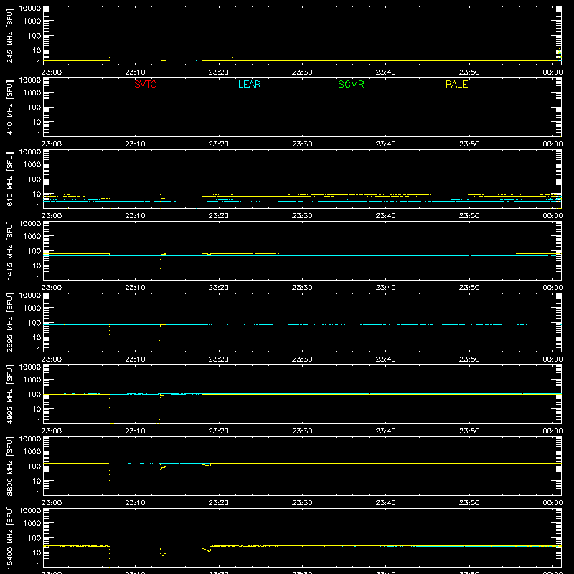Image resolution: width=574 pixels, height=574 pixels.
Task: Click 23:40 time label under 410 MHz panel
Action: (x=385, y=144)
